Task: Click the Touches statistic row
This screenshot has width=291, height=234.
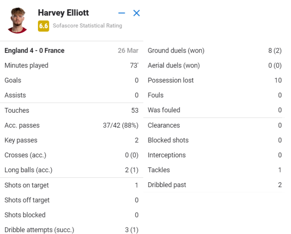Action: point(71,110)
